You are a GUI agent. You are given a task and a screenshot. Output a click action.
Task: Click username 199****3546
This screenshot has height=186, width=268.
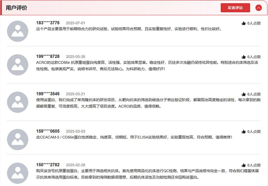pyautogui.click(x=48, y=94)
